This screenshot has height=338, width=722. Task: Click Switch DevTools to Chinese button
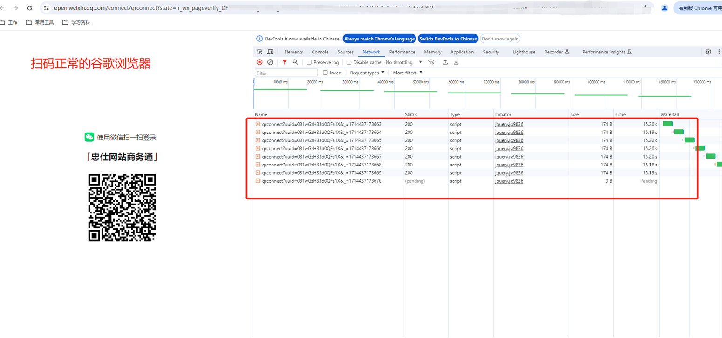click(448, 39)
